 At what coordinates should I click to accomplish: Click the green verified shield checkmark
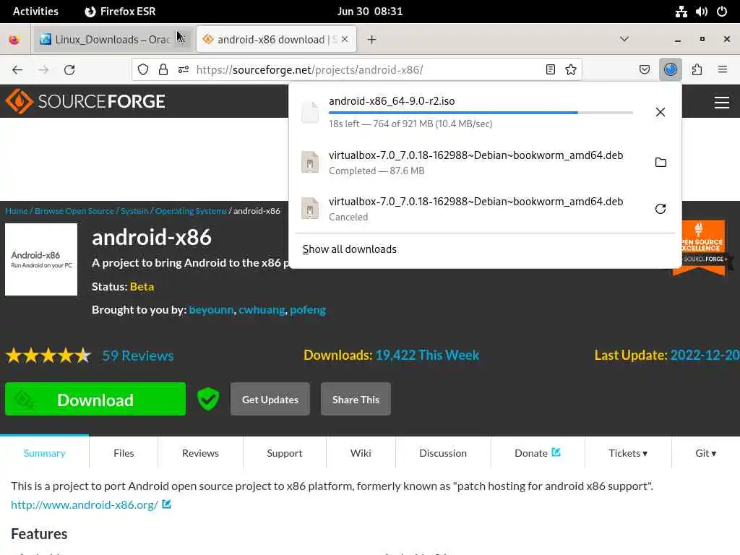pos(208,399)
